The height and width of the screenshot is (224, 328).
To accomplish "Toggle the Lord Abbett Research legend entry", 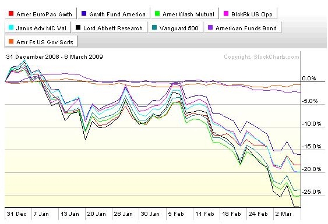I will [x=110, y=27].
